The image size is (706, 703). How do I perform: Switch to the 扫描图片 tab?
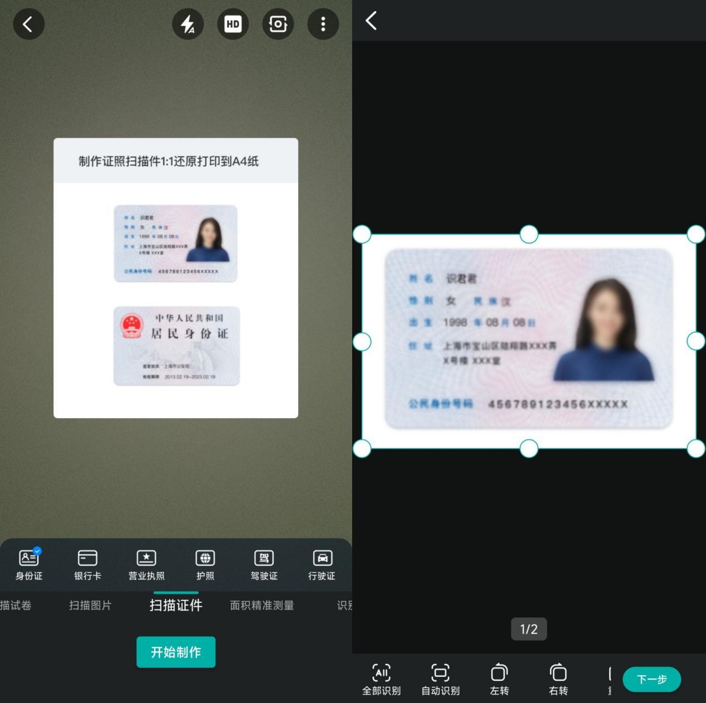click(x=90, y=605)
